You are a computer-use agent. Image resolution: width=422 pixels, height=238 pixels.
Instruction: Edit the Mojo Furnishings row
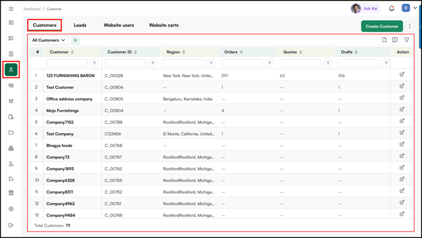pos(402,109)
